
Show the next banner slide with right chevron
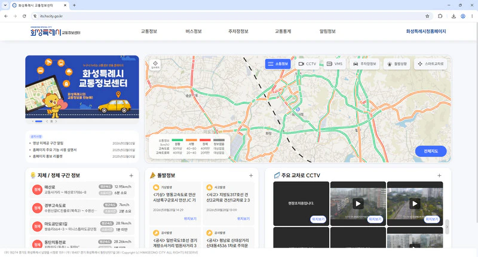point(56,121)
